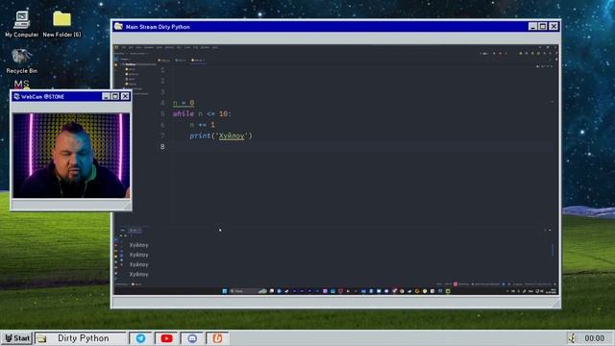Screen dimensions: 615x346
Task: Click code line 'n = 0'
Action: pyautogui.click(x=184, y=103)
